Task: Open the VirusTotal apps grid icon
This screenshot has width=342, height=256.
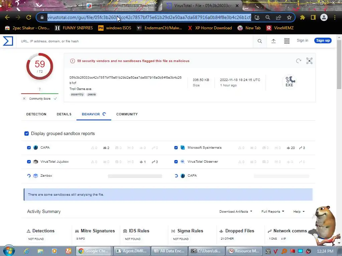Action: point(287,41)
